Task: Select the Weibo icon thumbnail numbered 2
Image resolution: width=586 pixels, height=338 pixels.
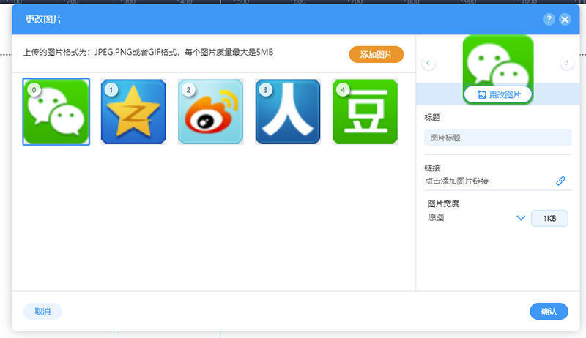Action: 210,111
